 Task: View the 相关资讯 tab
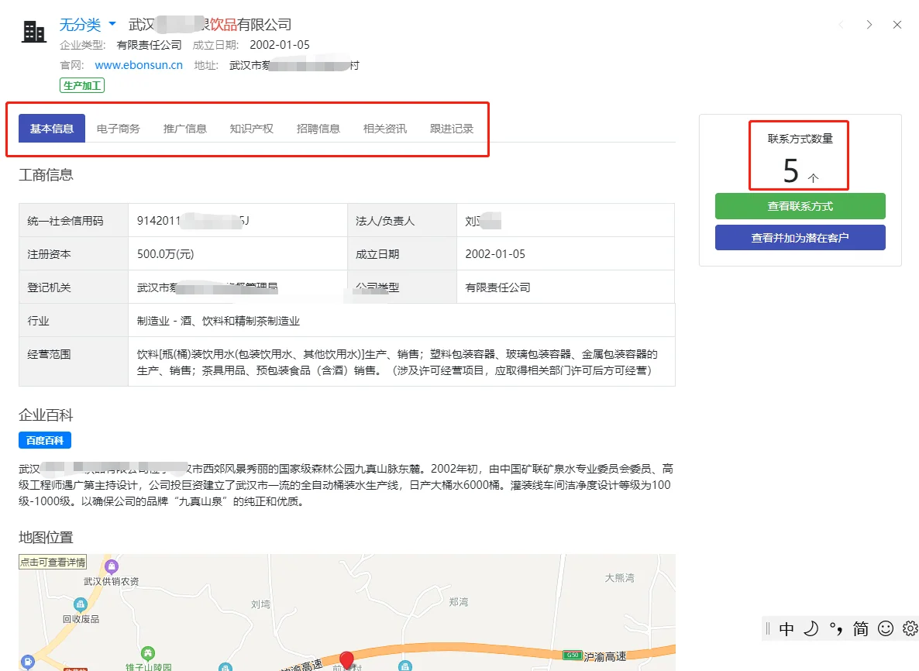pyautogui.click(x=385, y=129)
